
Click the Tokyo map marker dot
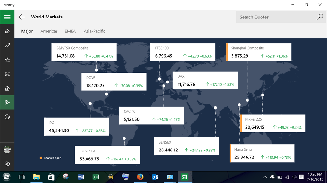(262, 95)
